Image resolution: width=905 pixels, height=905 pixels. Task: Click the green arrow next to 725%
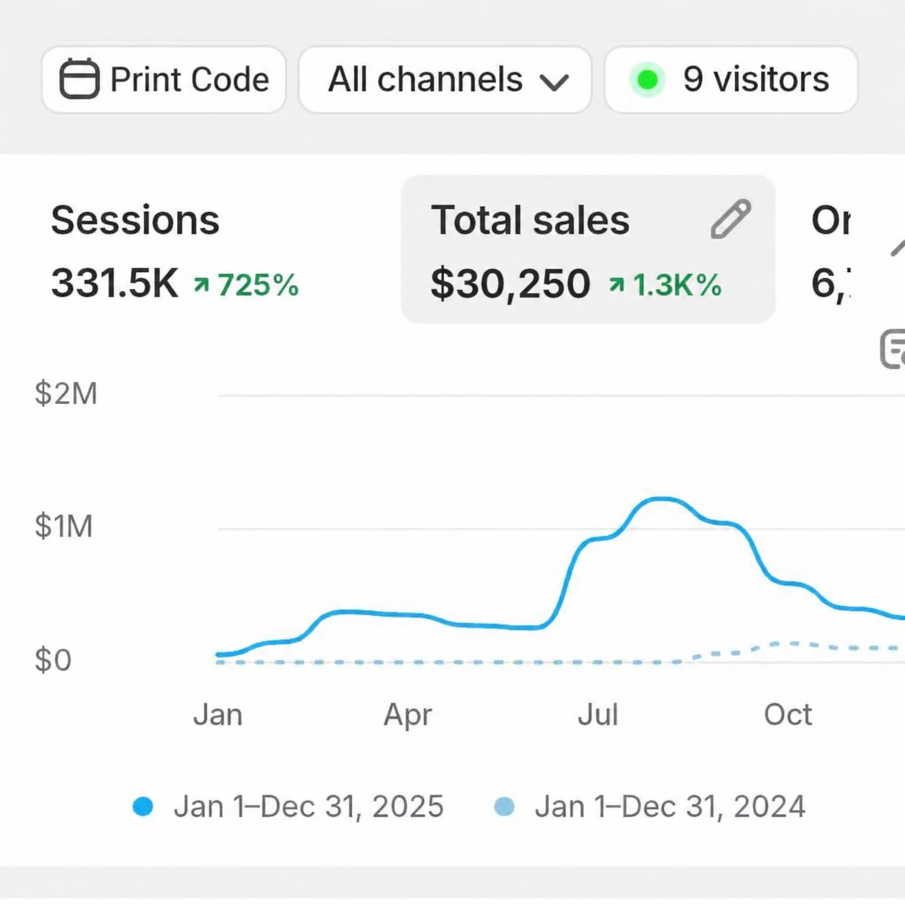click(201, 286)
